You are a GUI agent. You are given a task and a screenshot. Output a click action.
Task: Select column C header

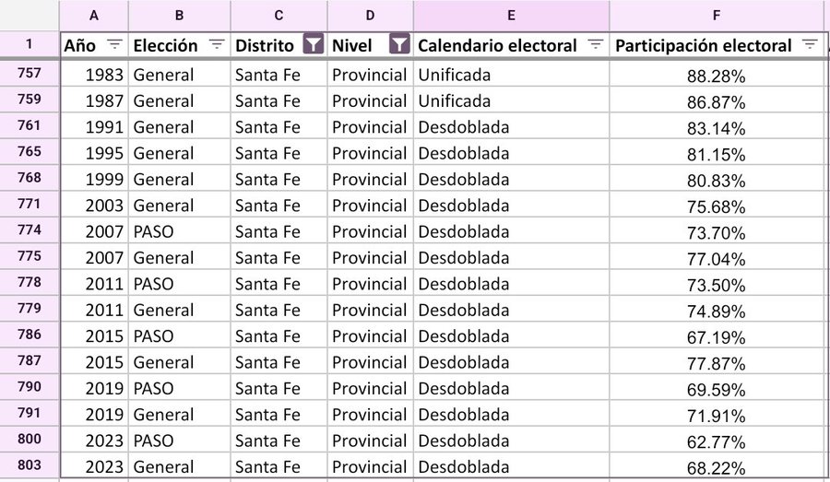click(x=278, y=15)
